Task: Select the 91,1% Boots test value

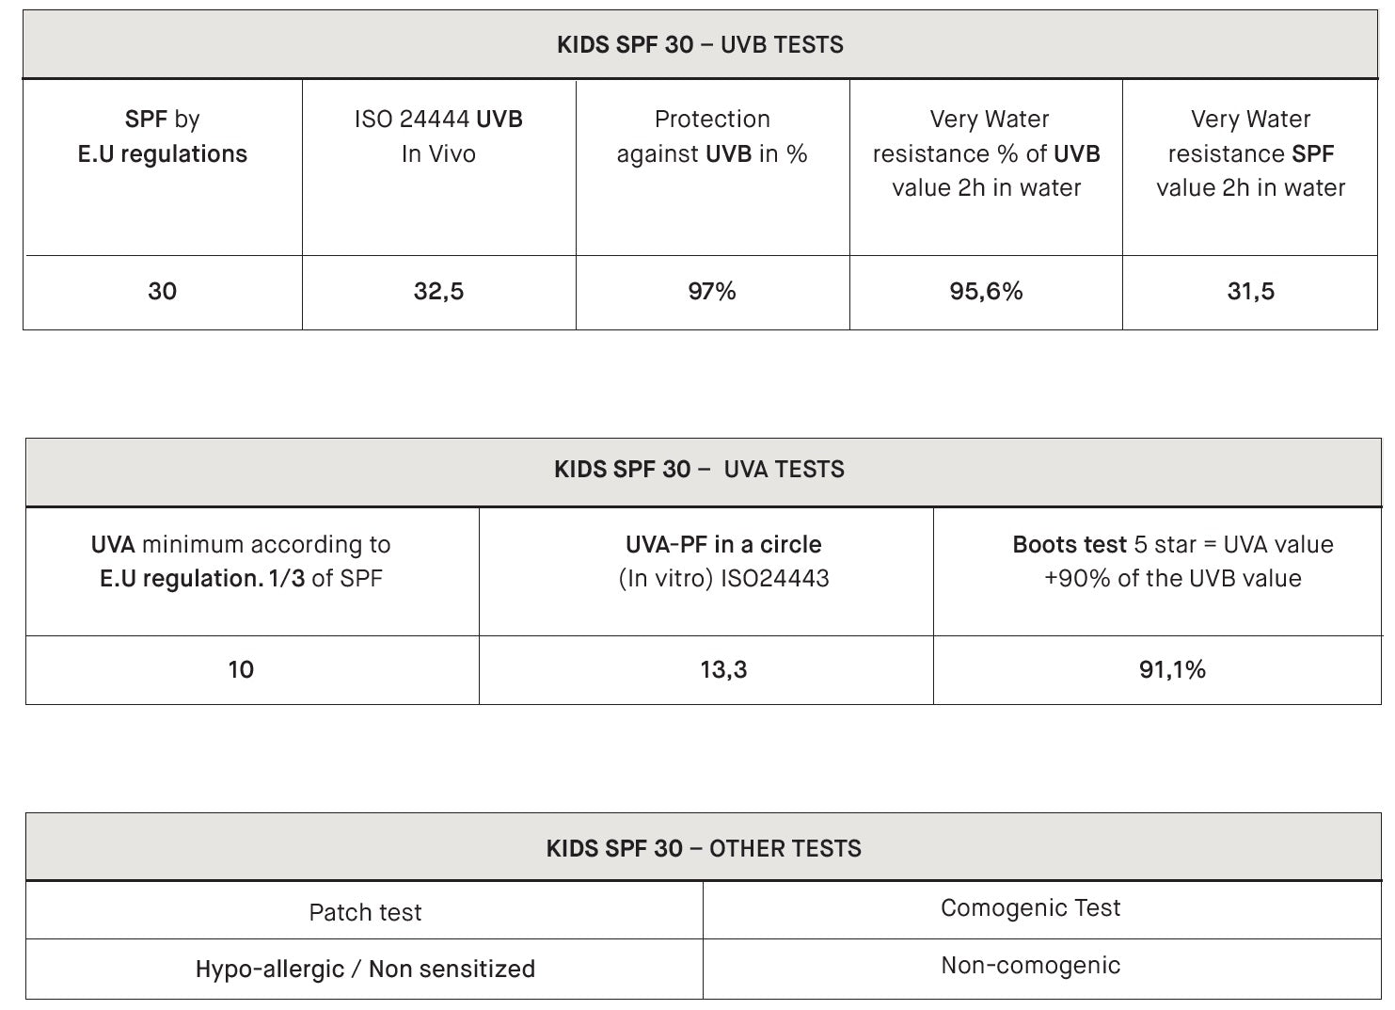Action: click(x=1172, y=670)
